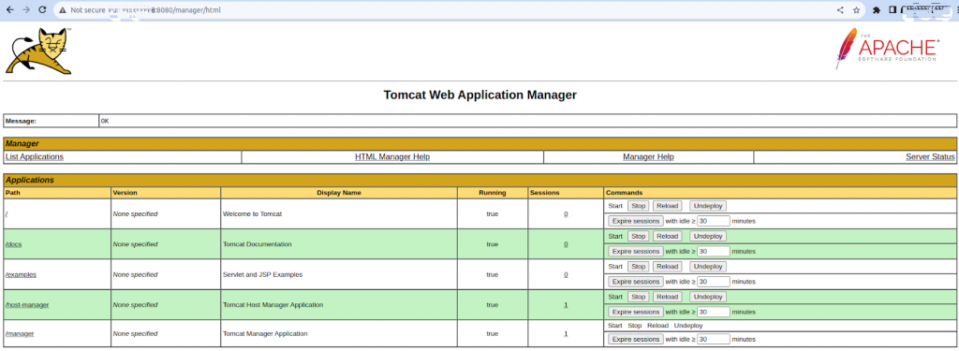Expire sessions for /manager application
The height and width of the screenshot is (351, 959).
click(x=636, y=340)
